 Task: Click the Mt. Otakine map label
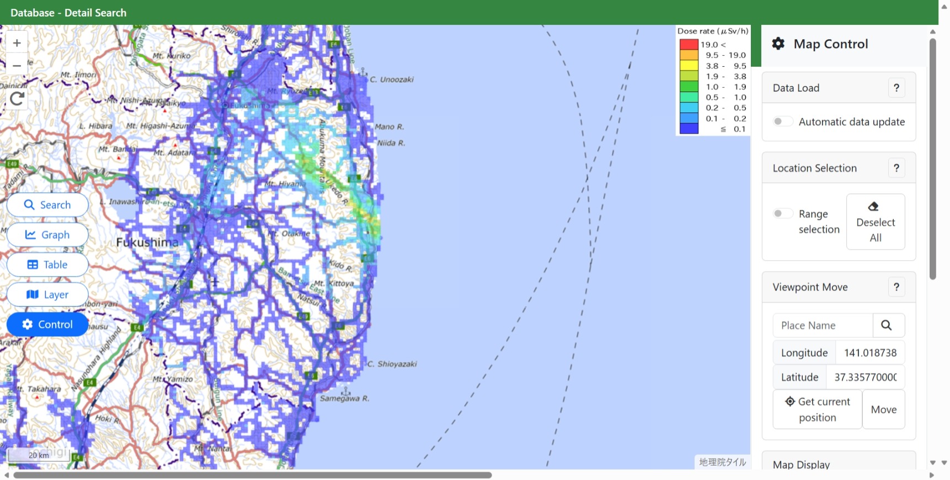(x=289, y=233)
